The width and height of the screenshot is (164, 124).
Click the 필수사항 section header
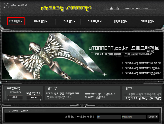[52, 88]
